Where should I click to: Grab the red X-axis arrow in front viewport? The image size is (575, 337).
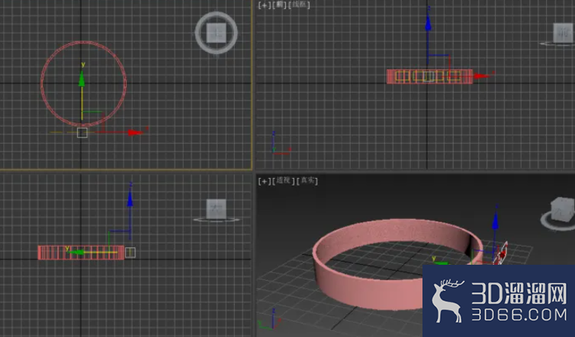pos(481,76)
